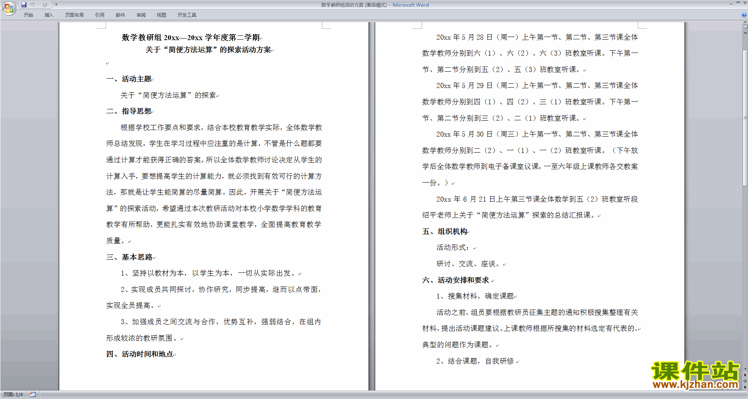The image size is (748, 399).
Task: Click line 1、坚持以教材为本，以学生为本
Action: pyautogui.click(x=209, y=273)
